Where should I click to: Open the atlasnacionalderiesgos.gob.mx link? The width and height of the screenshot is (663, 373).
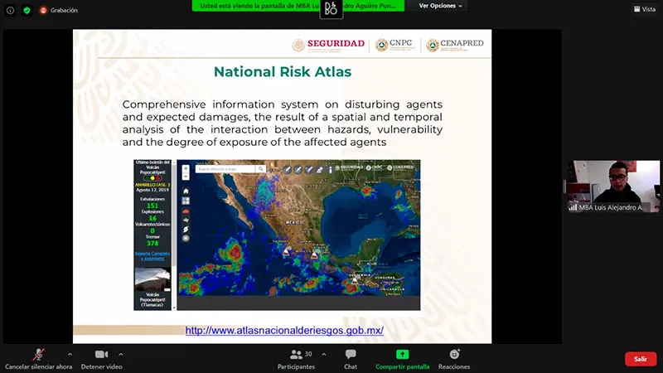pos(284,331)
